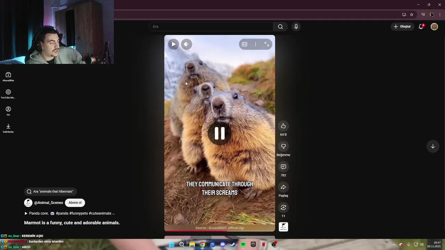Dislike the Short (Beğenme)
This screenshot has width=445, height=250.
(x=283, y=147)
